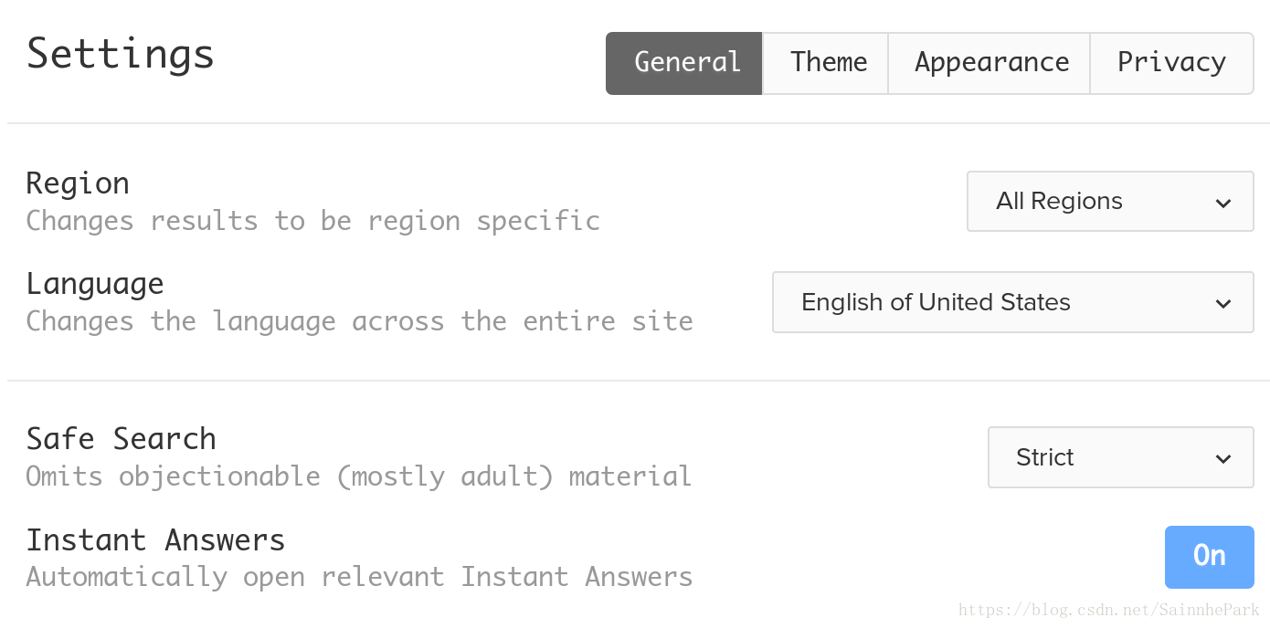The width and height of the screenshot is (1270, 628).
Task: Click the Settings page heading
Action: pos(121,55)
